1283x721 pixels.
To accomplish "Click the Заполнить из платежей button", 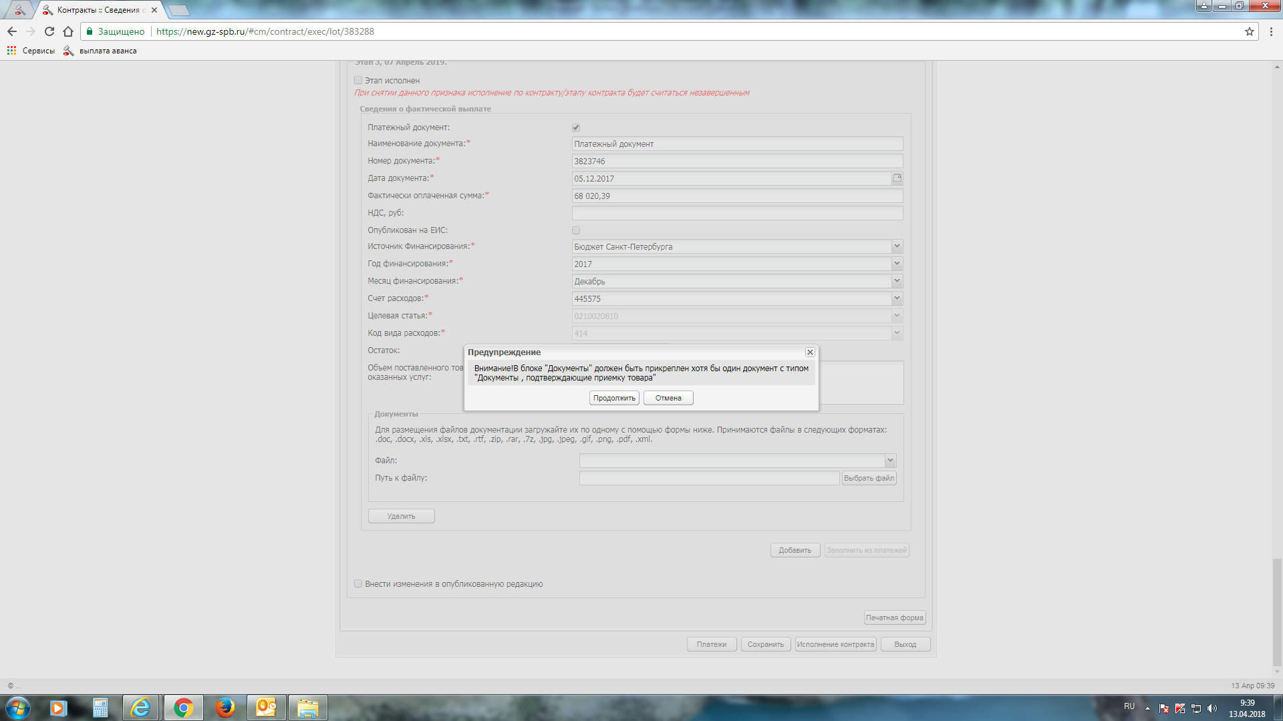I will click(x=867, y=551).
